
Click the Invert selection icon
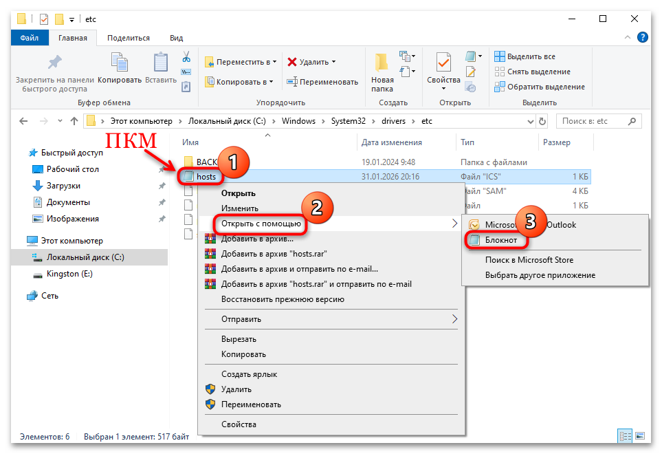click(500, 87)
